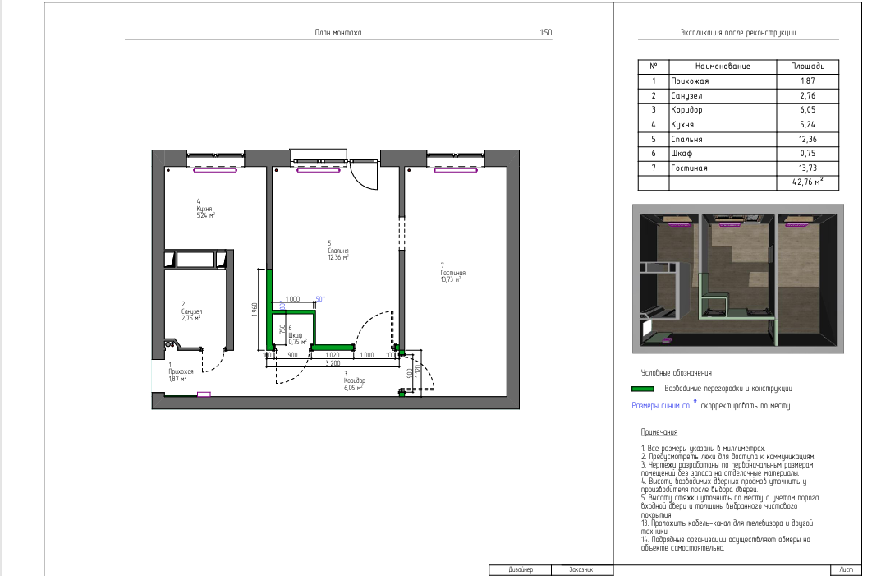Select the 'Прихожая' row name in the table

click(723, 81)
